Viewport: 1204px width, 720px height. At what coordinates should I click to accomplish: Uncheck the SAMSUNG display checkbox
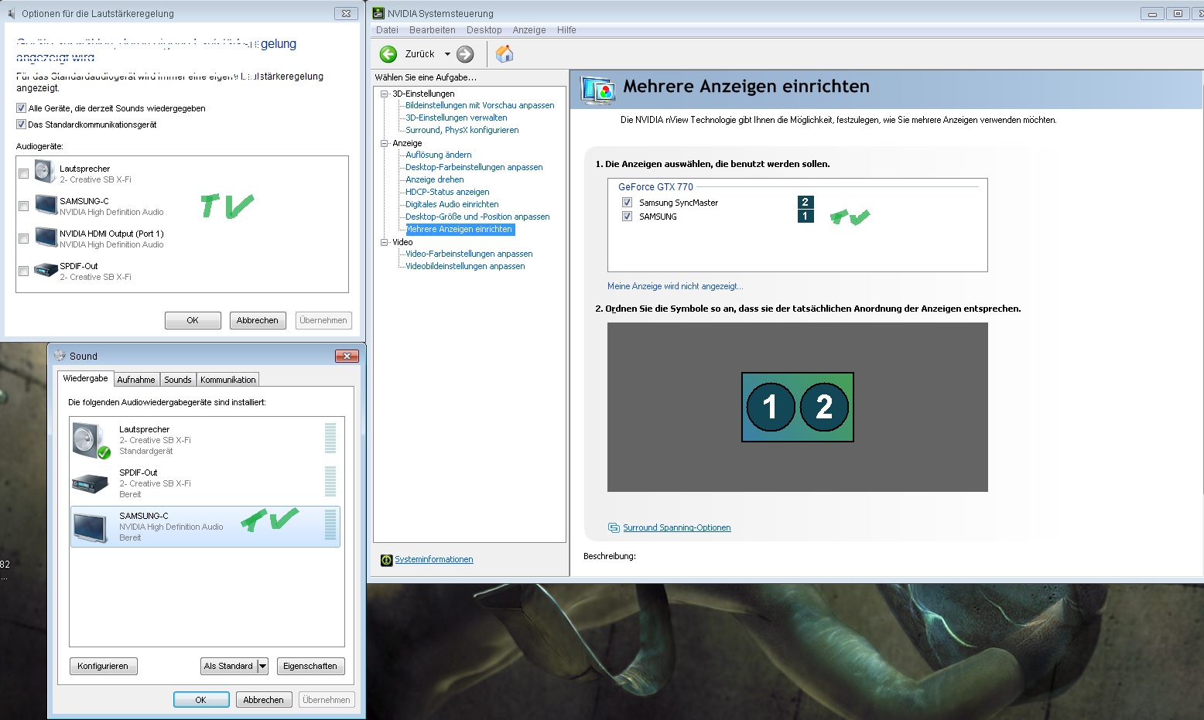[x=627, y=217]
